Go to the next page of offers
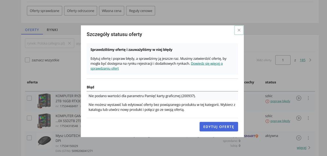327x156 pixels. point(310,60)
